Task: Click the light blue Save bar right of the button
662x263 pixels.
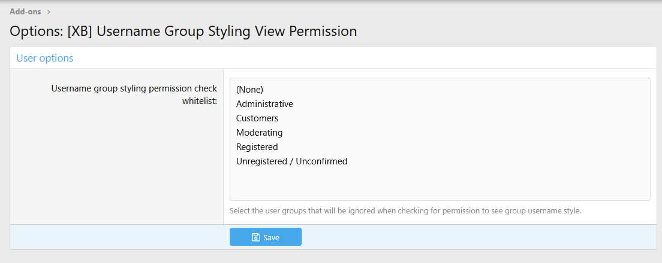Action: point(474,237)
